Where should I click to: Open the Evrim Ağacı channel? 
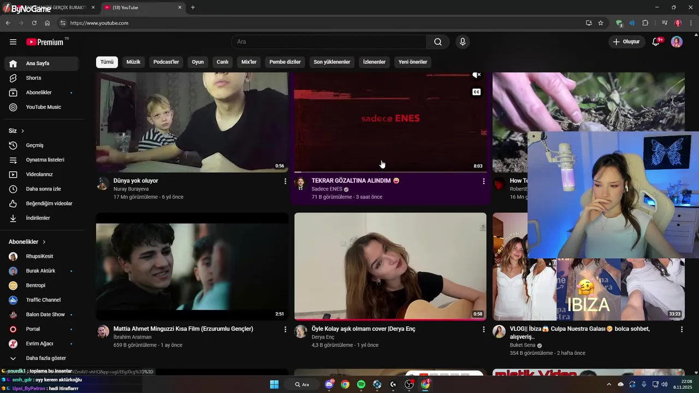[42, 344]
